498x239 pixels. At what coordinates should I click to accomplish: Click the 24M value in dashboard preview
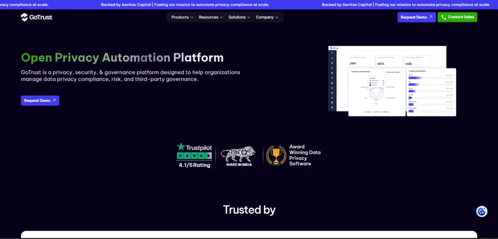pyautogui.click(x=353, y=64)
